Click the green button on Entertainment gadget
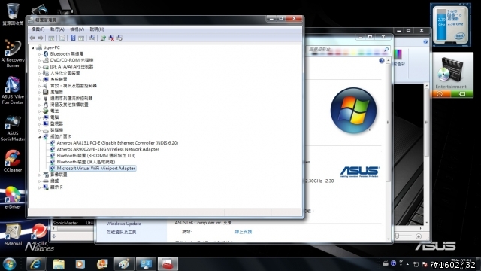The width and height of the screenshot is (481, 271). pyautogui.click(x=462, y=93)
